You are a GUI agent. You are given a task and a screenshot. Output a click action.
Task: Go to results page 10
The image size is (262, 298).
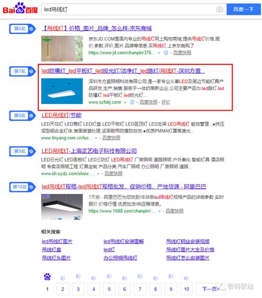point(186,289)
